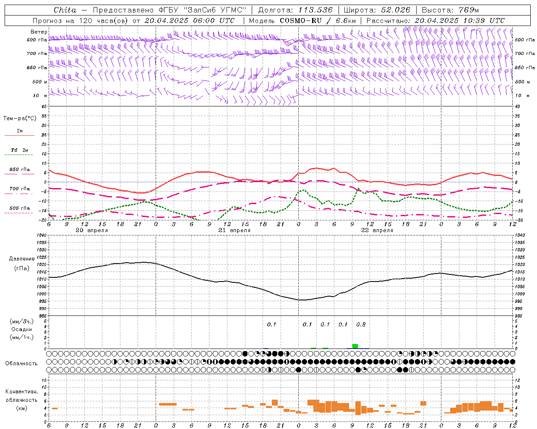This screenshot has height=429, width=537.
Task: Click the tallest green precipitation bar
Action: [355, 346]
